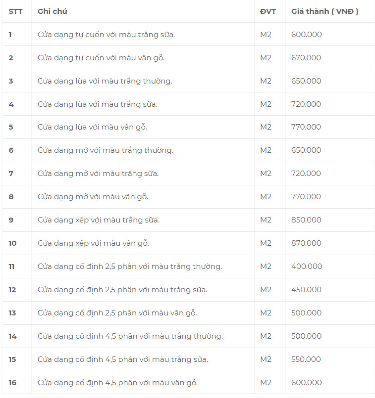
Task: Select price 670.000 for tự cuốn vân gỗ
Action: coord(306,58)
